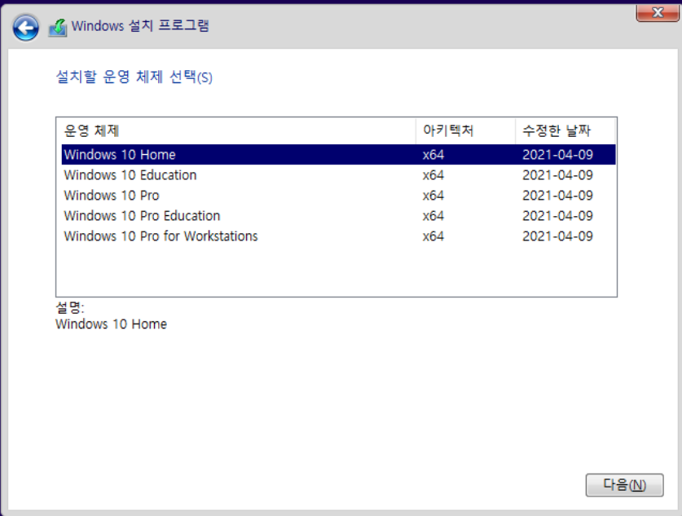Viewport: 682px width, 516px height.
Task: Select Windows 10 Pro row
Action: click(x=338, y=196)
